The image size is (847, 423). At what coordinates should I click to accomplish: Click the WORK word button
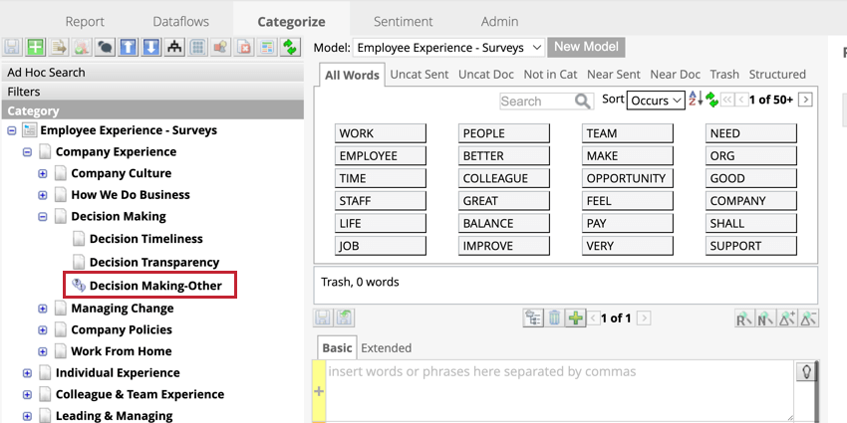coord(381,133)
